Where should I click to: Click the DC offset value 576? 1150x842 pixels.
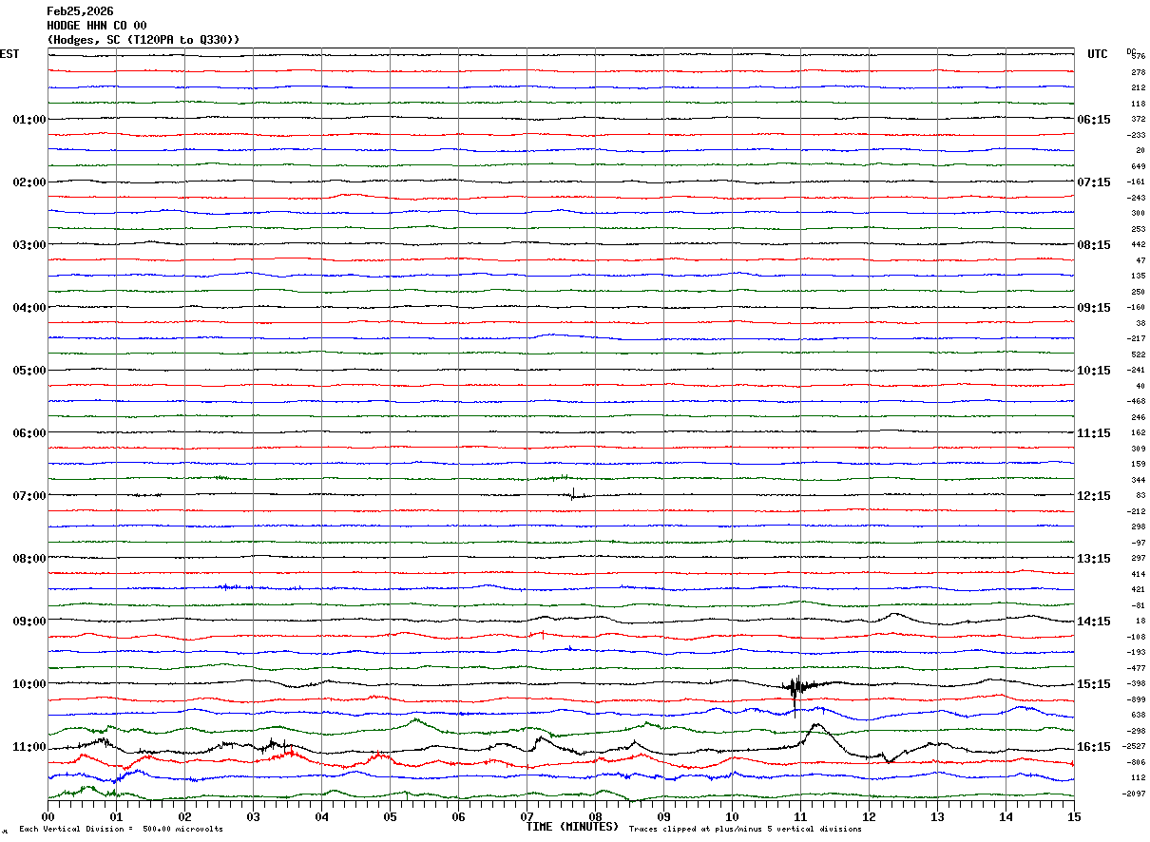click(x=1139, y=57)
